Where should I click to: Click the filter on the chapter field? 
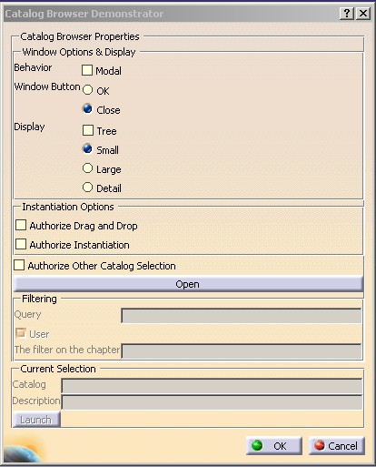click(x=242, y=350)
